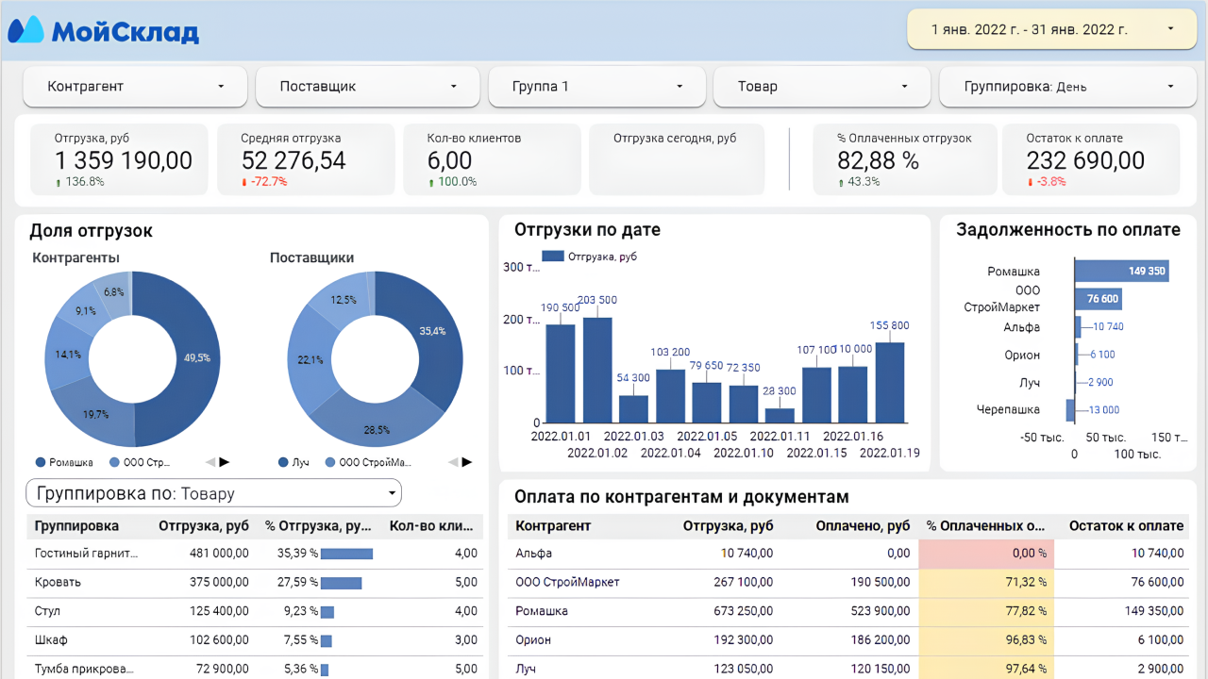The height and width of the screenshot is (679, 1208).
Task: Click the Шкаф row name
Action: (x=51, y=640)
